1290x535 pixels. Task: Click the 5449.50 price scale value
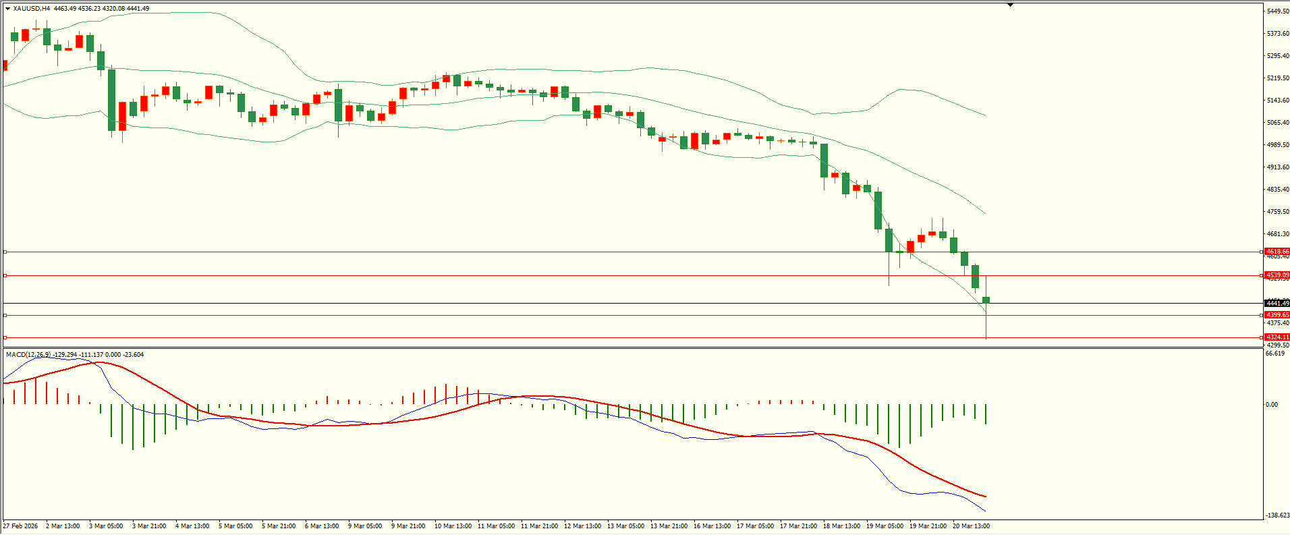pyautogui.click(x=1277, y=11)
